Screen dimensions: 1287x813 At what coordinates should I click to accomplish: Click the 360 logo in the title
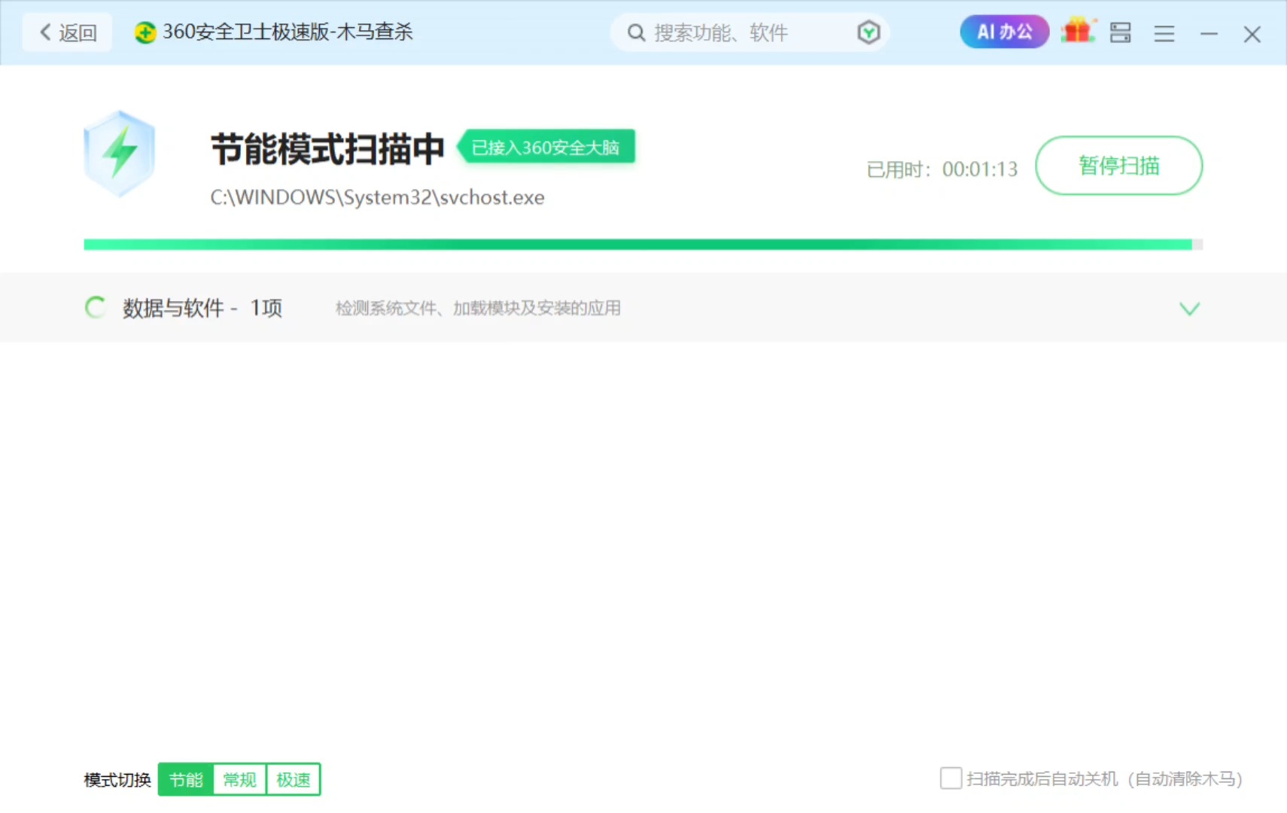pos(145,32)
